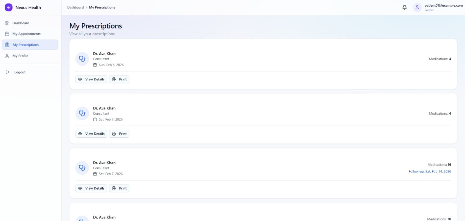Click stethoscope icon on 16-medication prescription

pos(82,168)
